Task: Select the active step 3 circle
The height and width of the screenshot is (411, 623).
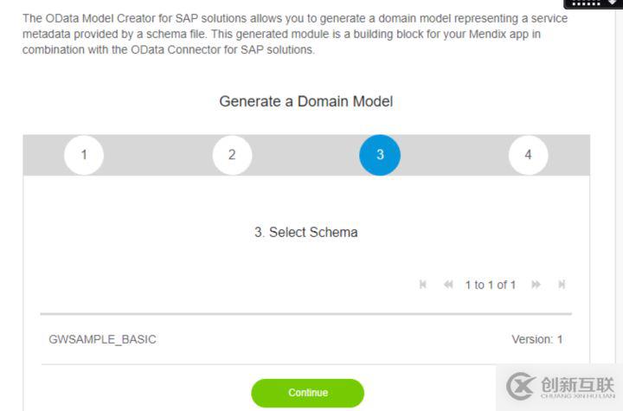Action: [x=380, y=155]
